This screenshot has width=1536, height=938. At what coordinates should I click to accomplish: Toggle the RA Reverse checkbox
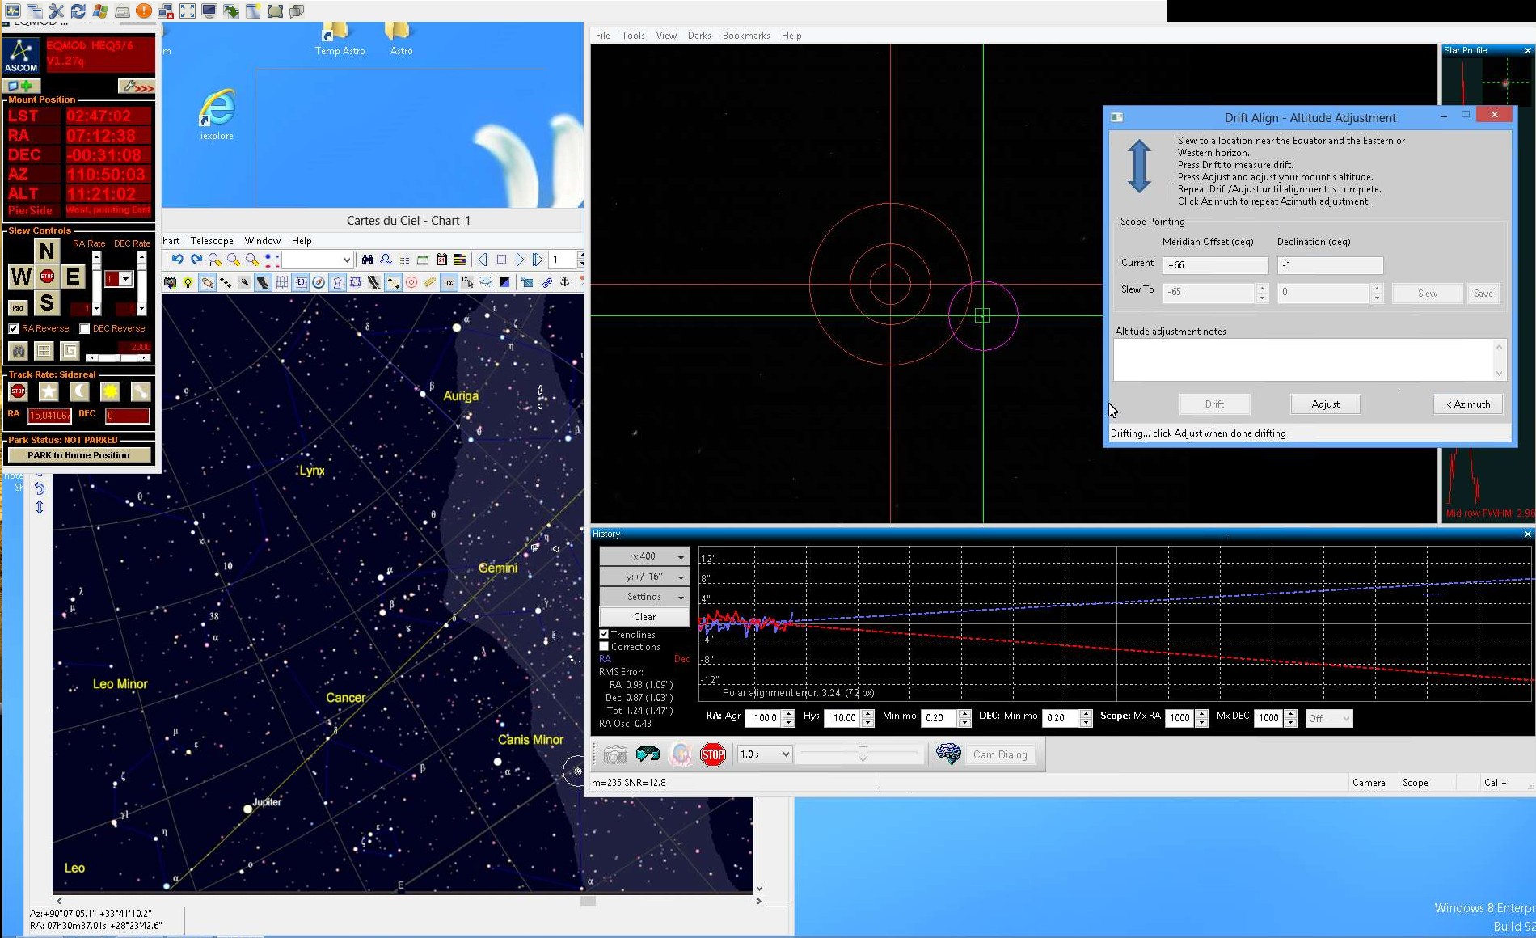click(14, 328)
